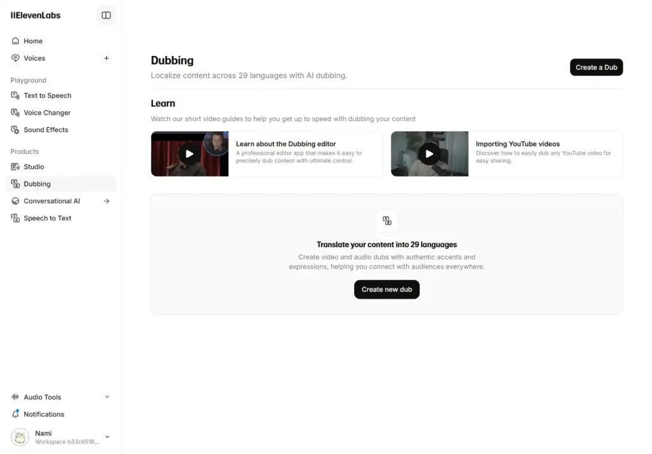
Task: Play the Importing YouTube videos guide
Action: point(429,154)
